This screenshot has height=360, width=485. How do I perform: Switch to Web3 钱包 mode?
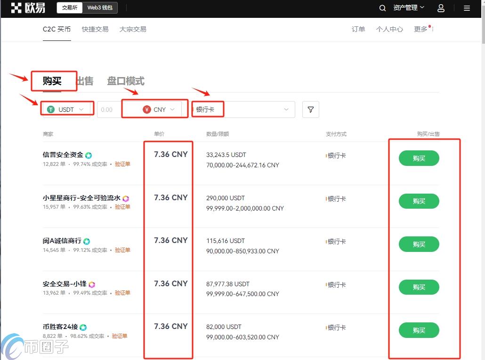[101, 8]
